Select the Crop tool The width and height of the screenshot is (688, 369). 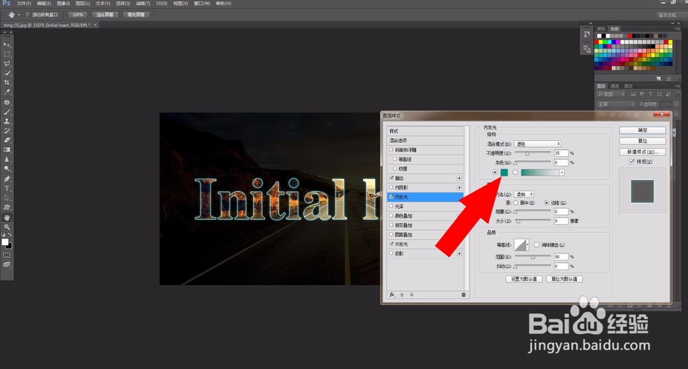pos(7,83)
